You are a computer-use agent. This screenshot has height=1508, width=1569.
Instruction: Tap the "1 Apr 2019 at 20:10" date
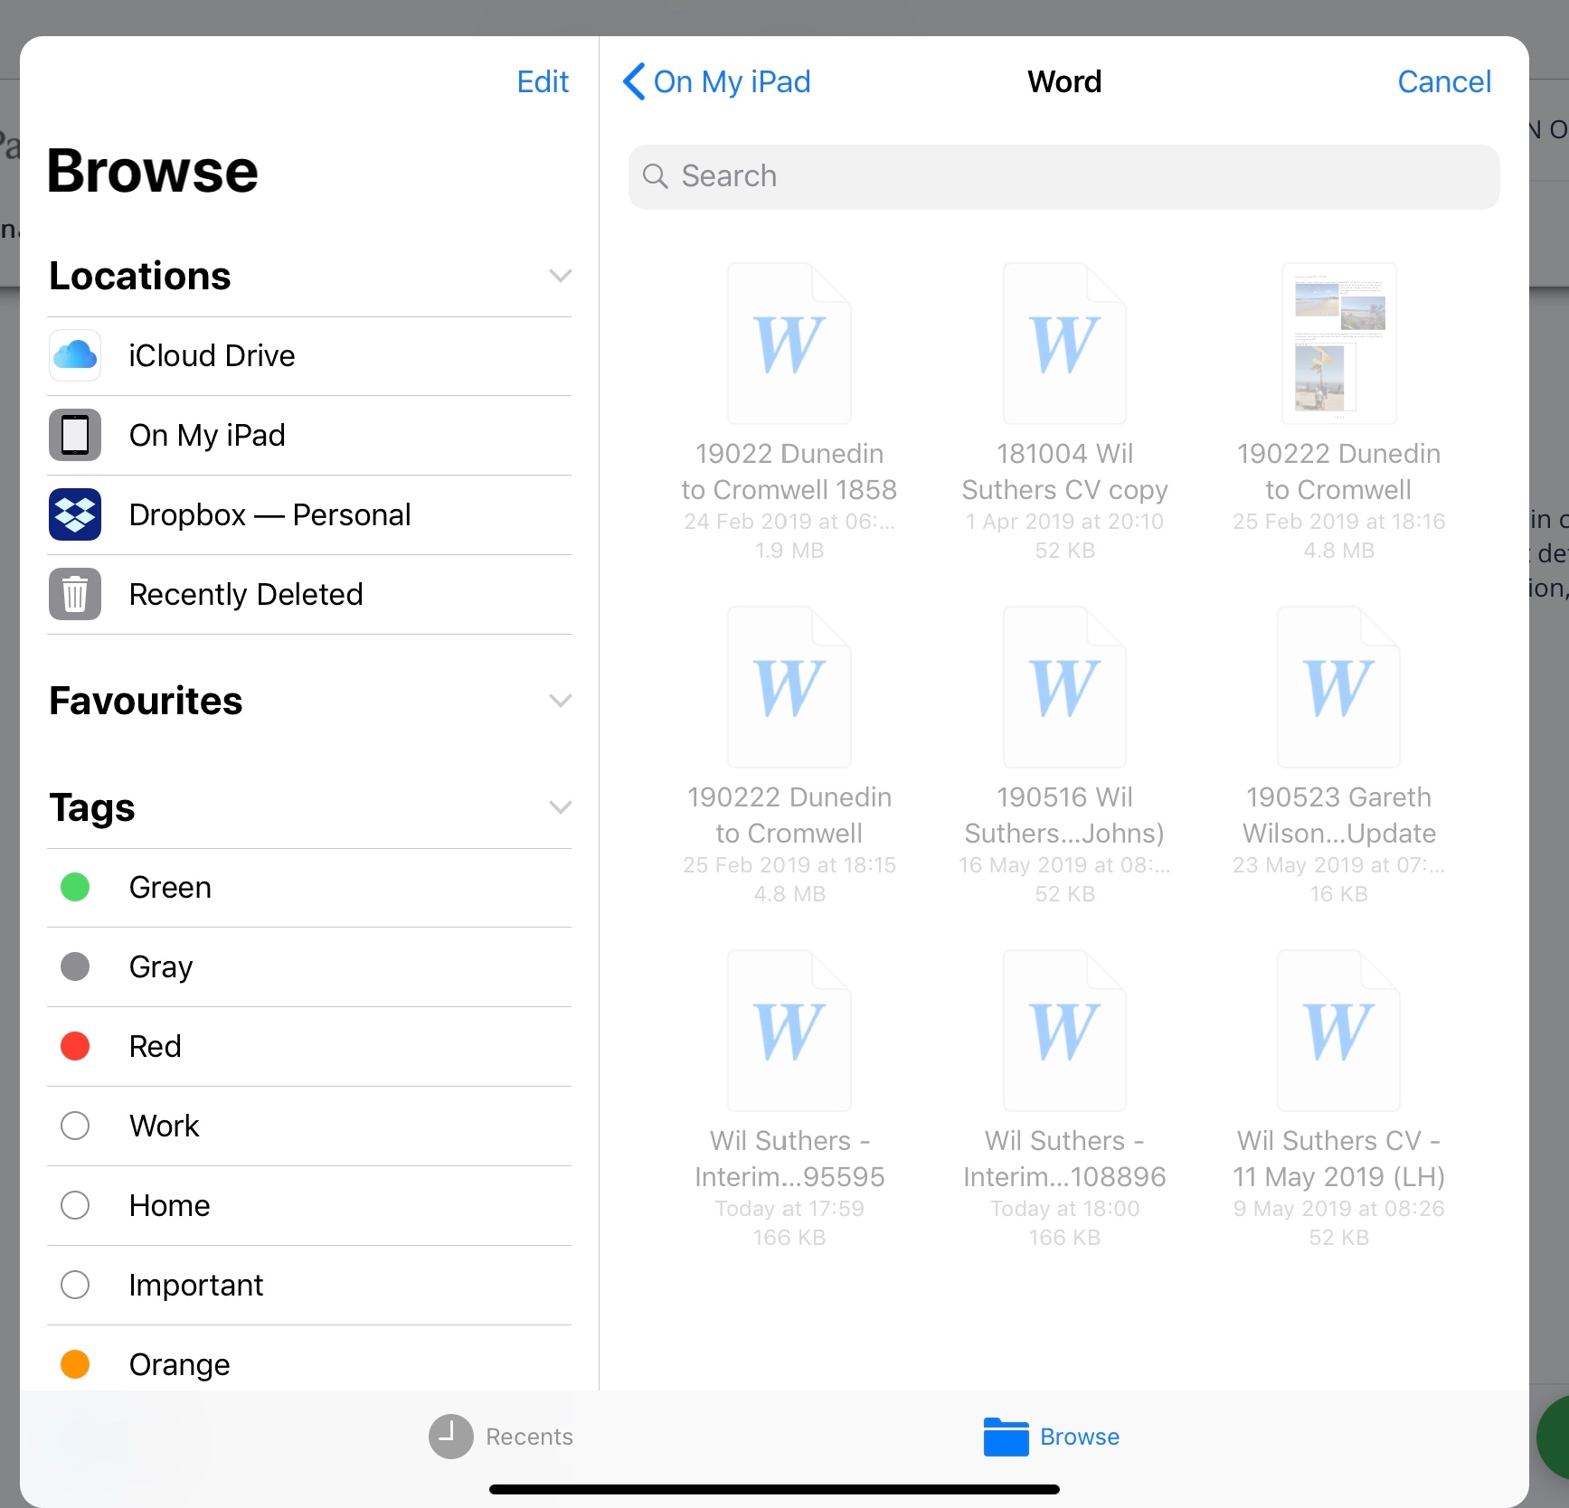click(1064, 522)
